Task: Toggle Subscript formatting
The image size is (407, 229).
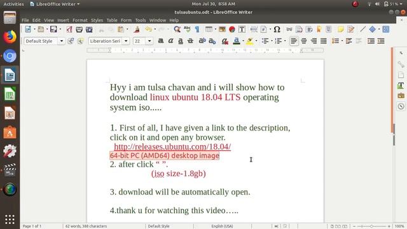Action: [x=212, y=41]
